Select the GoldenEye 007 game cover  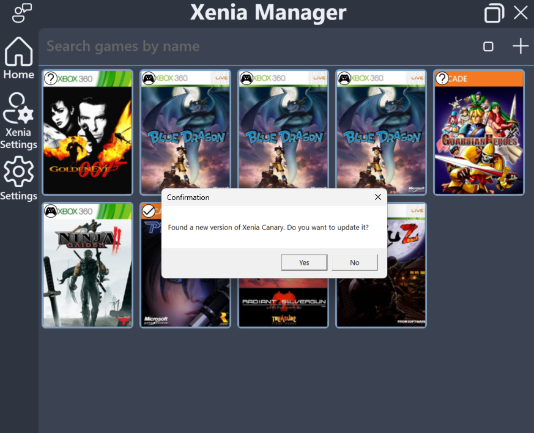click(87, 133)
